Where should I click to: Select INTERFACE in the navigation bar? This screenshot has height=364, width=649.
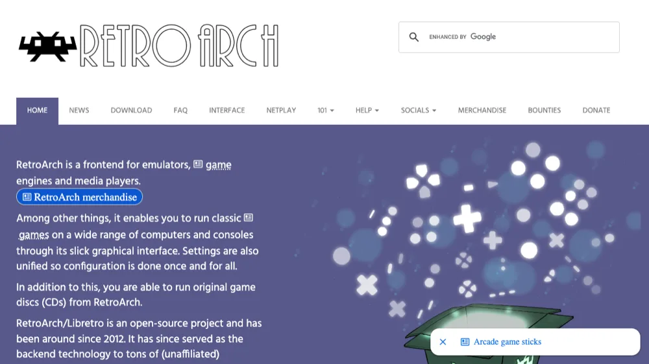pyautogui.click(x=227, y=111)
